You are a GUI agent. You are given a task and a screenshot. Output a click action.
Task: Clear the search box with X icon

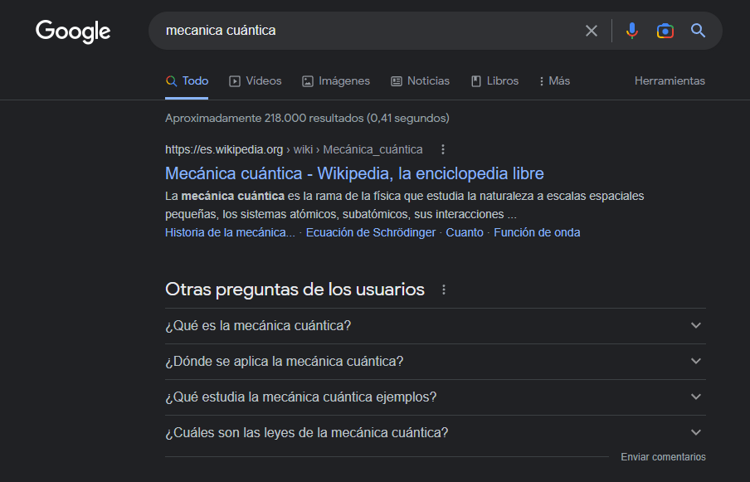click(x=592, y=31)
